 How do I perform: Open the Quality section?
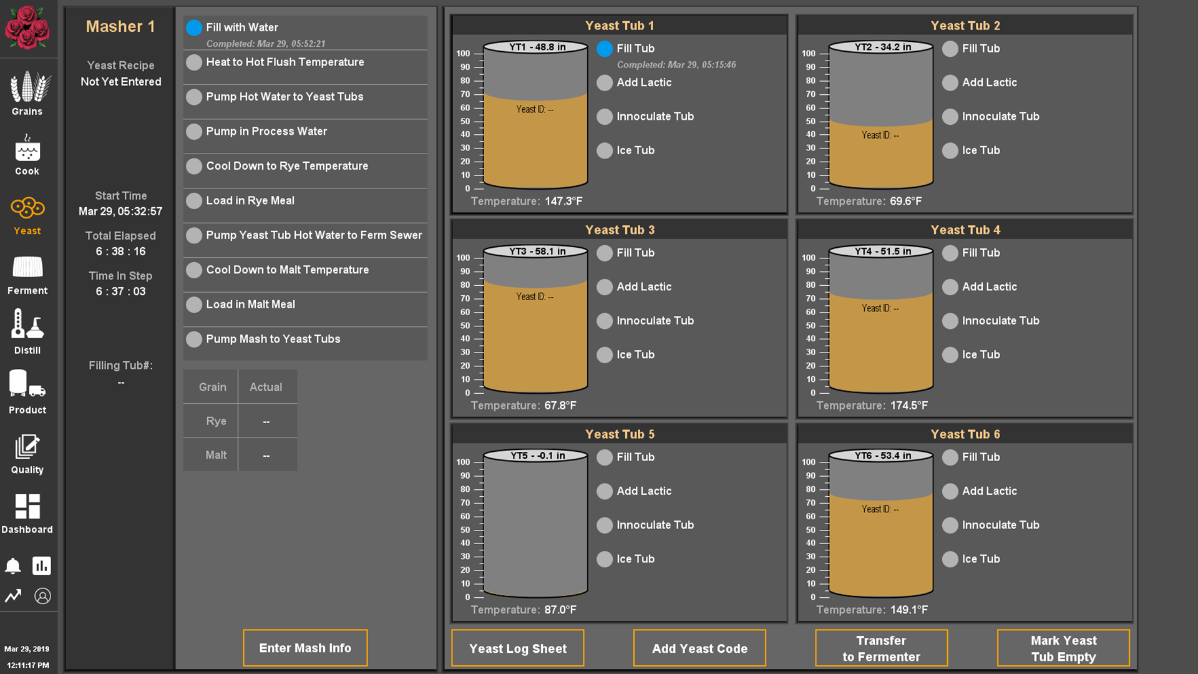tap(27, 454)
